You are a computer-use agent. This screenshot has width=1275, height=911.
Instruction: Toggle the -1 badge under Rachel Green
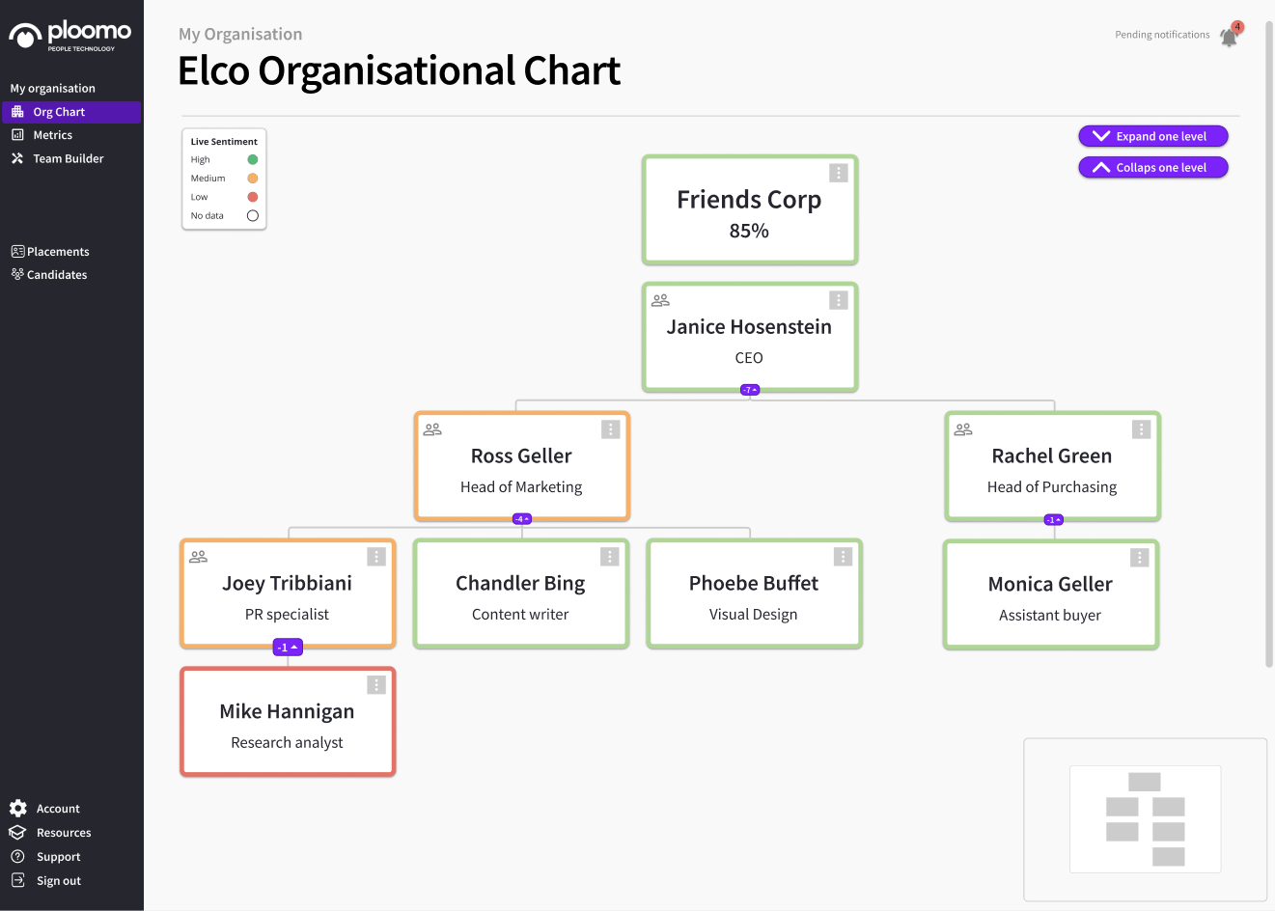(1051, 519)
